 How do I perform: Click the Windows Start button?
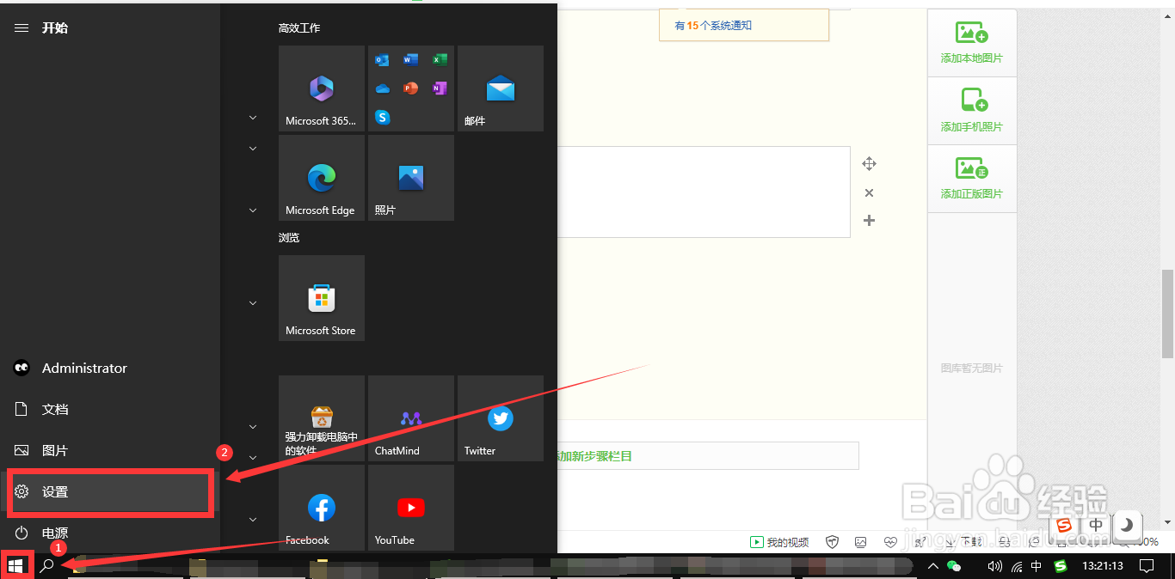coord(15,565)
